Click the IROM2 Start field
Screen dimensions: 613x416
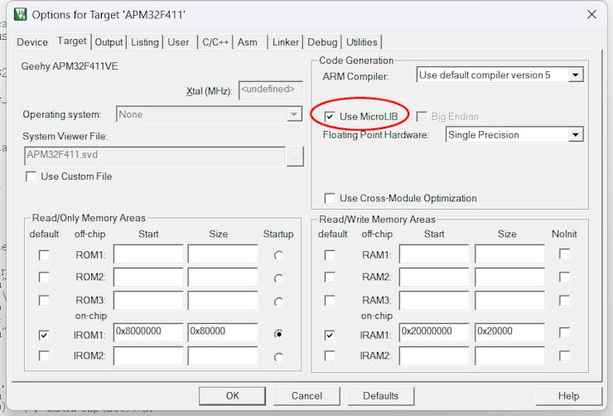pyautogui.click(x=148, y=356)
